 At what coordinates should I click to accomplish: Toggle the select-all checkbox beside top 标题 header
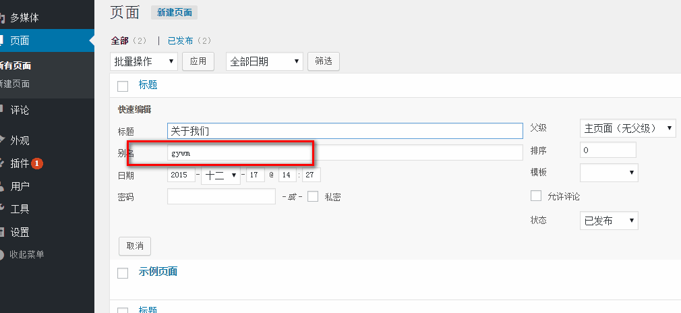[x=123, y=86]
